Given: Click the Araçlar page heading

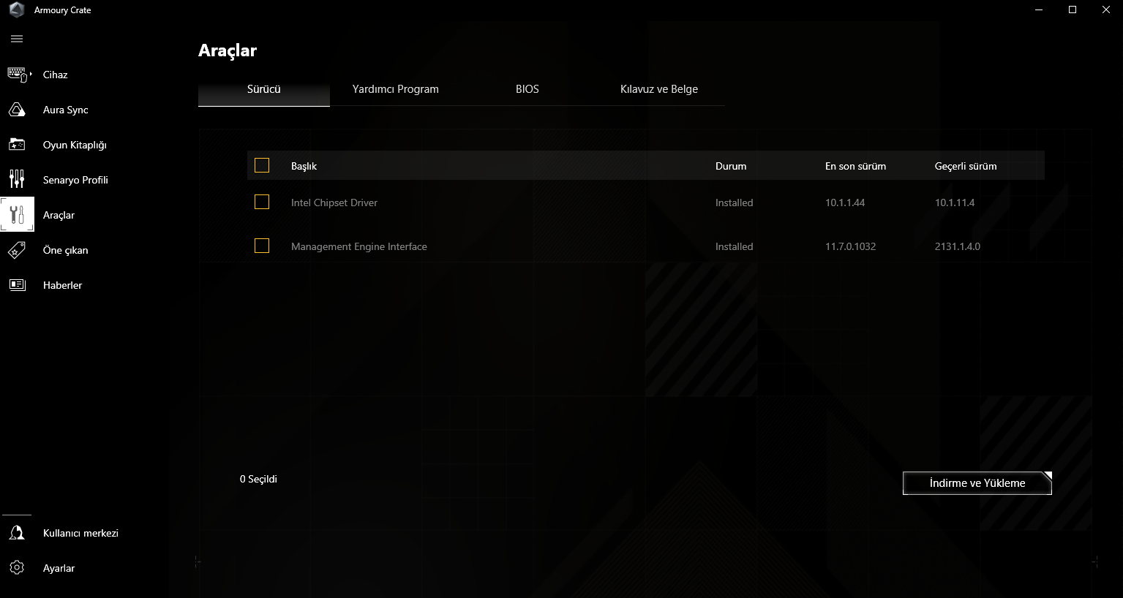Looking at the screenshot, I should (x=228, y=50).
